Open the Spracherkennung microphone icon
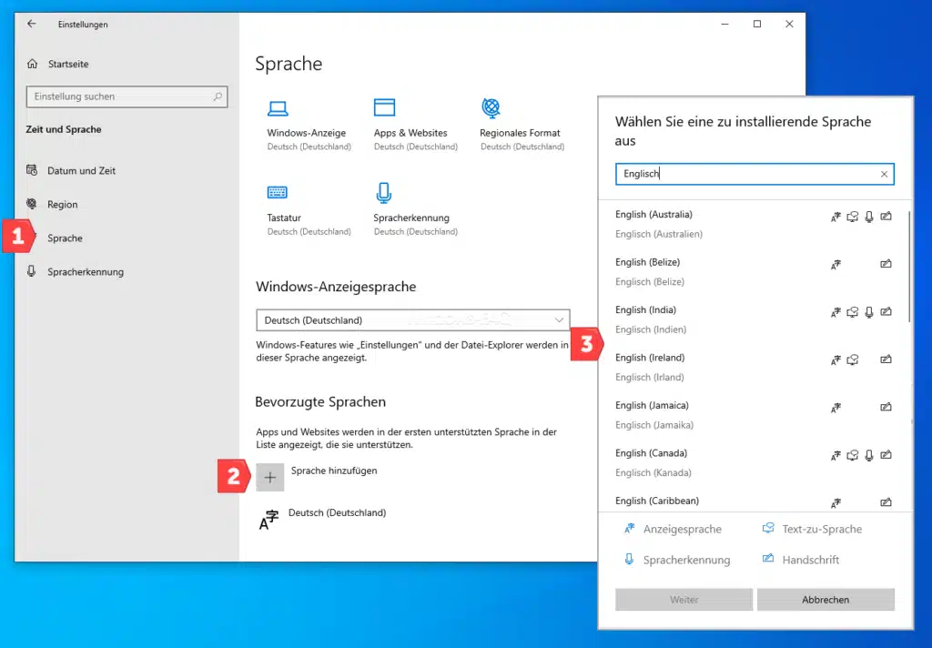Image resolution: width=932 pixels, height=648 pixels. pyautogui.click(x=384, y=193)
